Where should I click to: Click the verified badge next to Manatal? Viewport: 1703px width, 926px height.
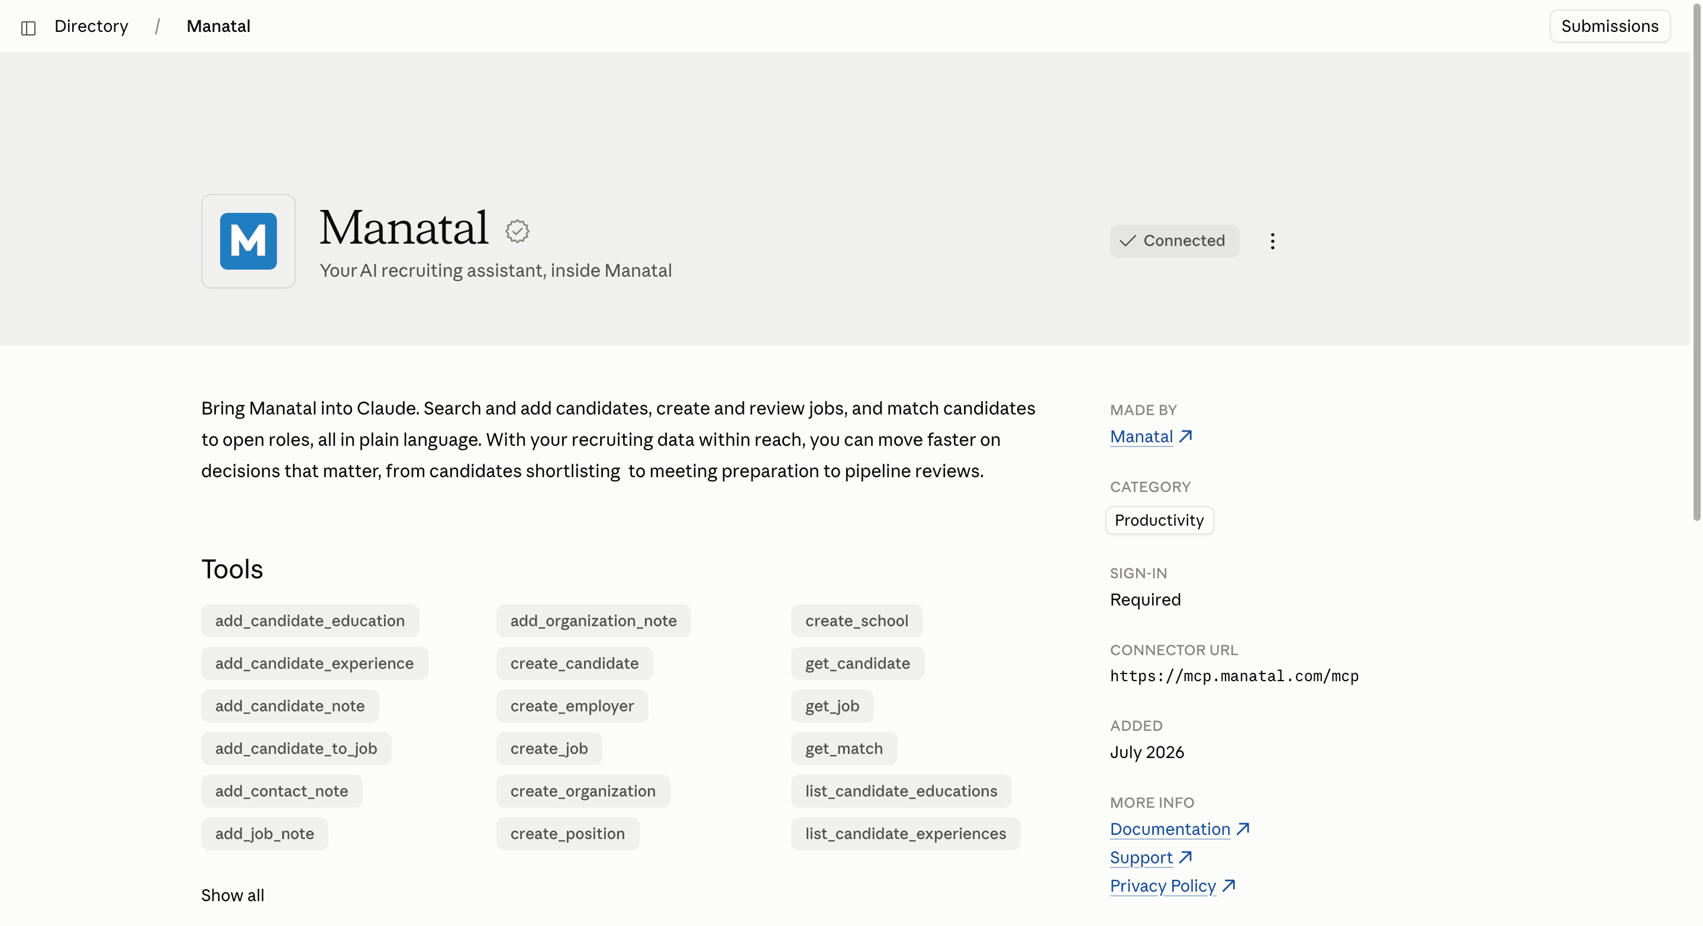tap(517, 231)
